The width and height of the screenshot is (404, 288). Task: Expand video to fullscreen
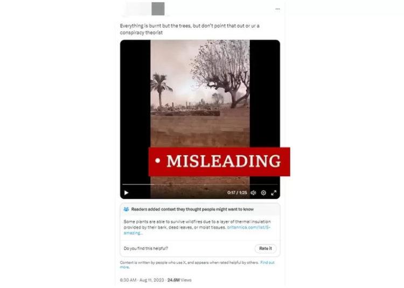(274, 193)
